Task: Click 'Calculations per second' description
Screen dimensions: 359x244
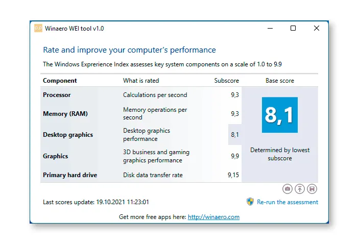Action: click(155, 95)
